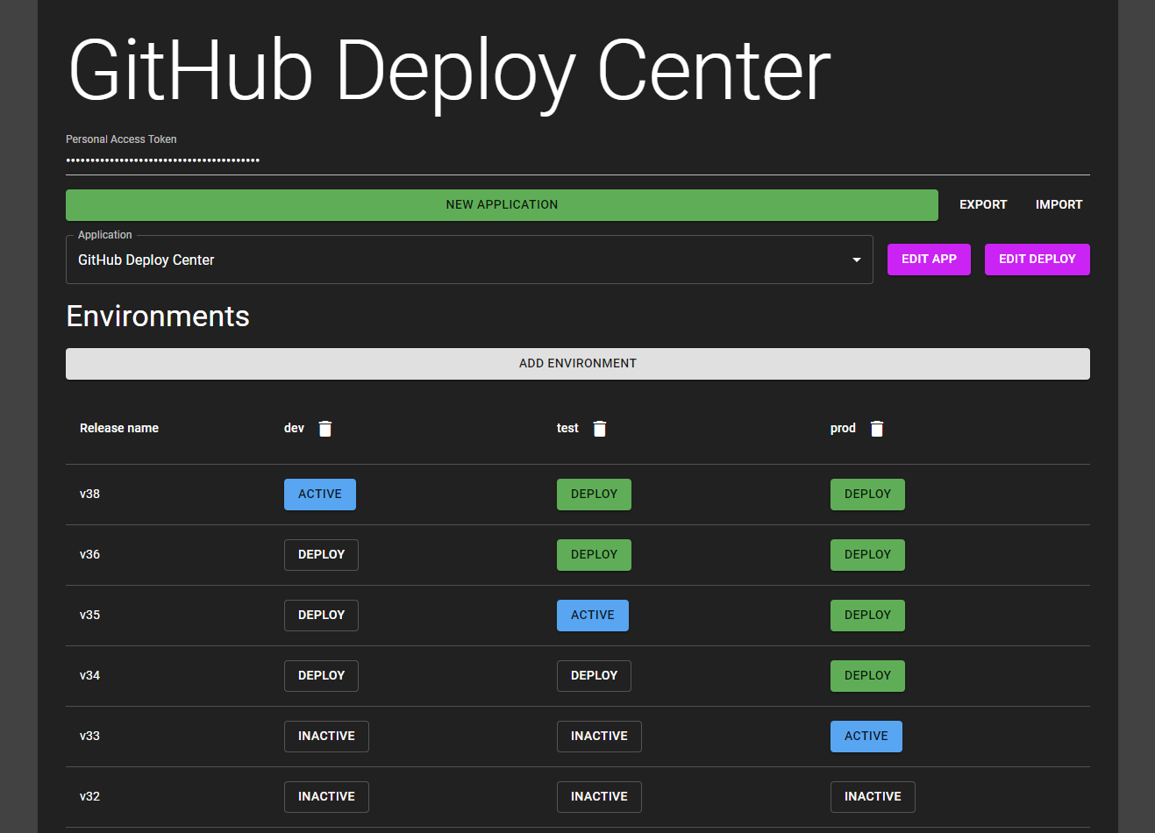1155x833 pixels.
Task: Create a New Application
Action: (502, 205)
